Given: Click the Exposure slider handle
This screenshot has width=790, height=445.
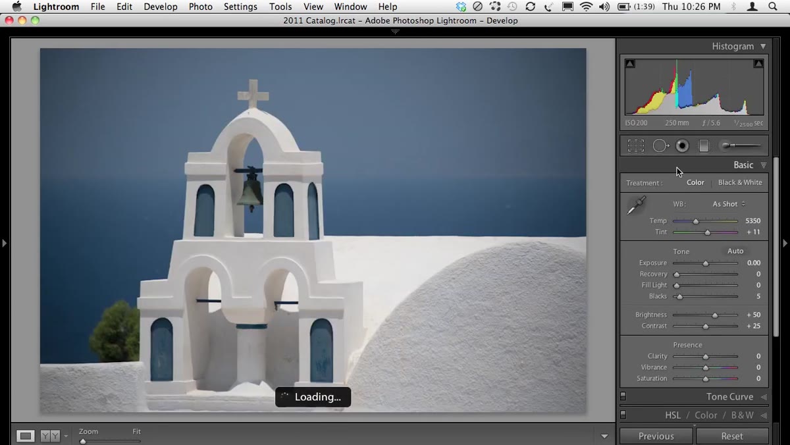Looking at the screenshot, I should 706,263.
